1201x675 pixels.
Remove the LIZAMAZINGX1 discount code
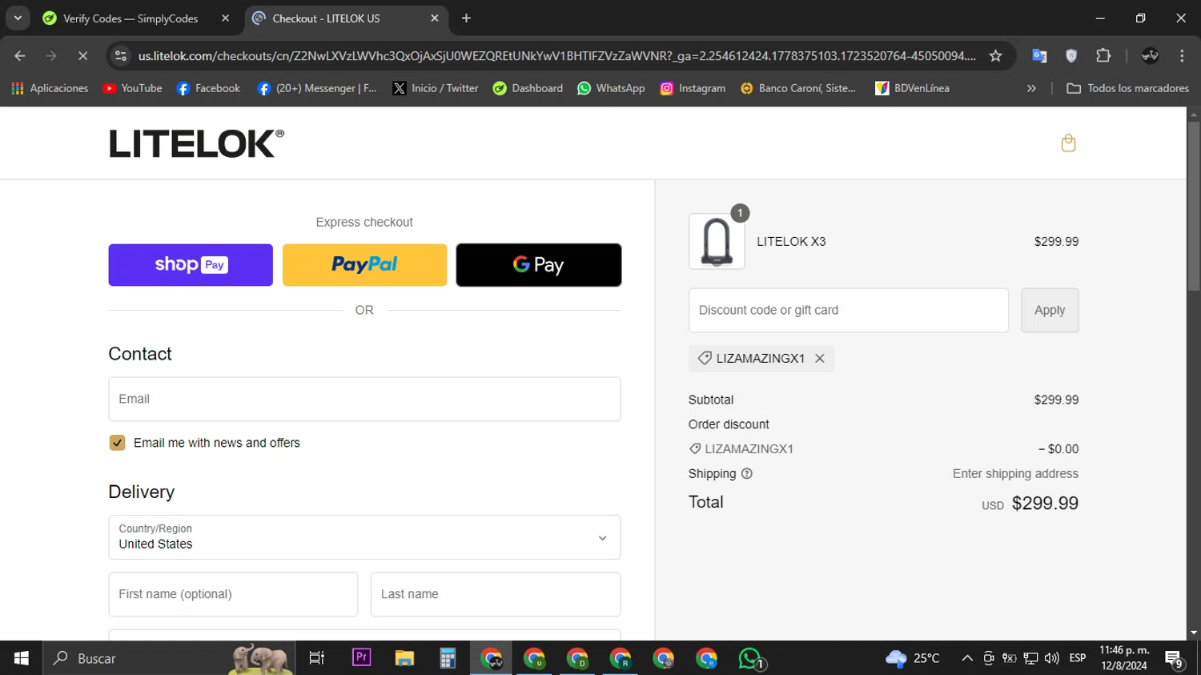click(x=820, y=359)
